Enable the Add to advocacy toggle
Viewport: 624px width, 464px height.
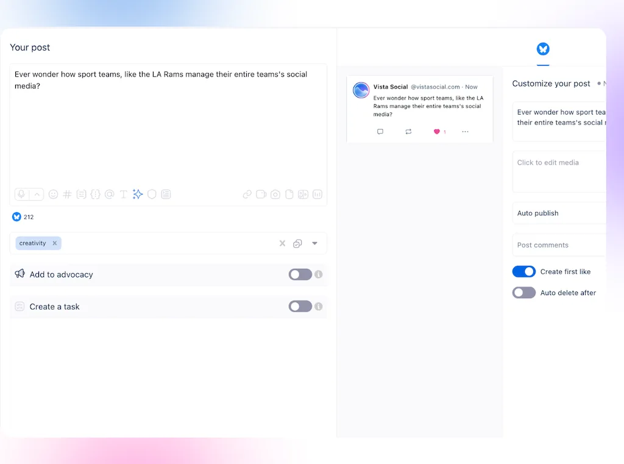pos(300,274)
